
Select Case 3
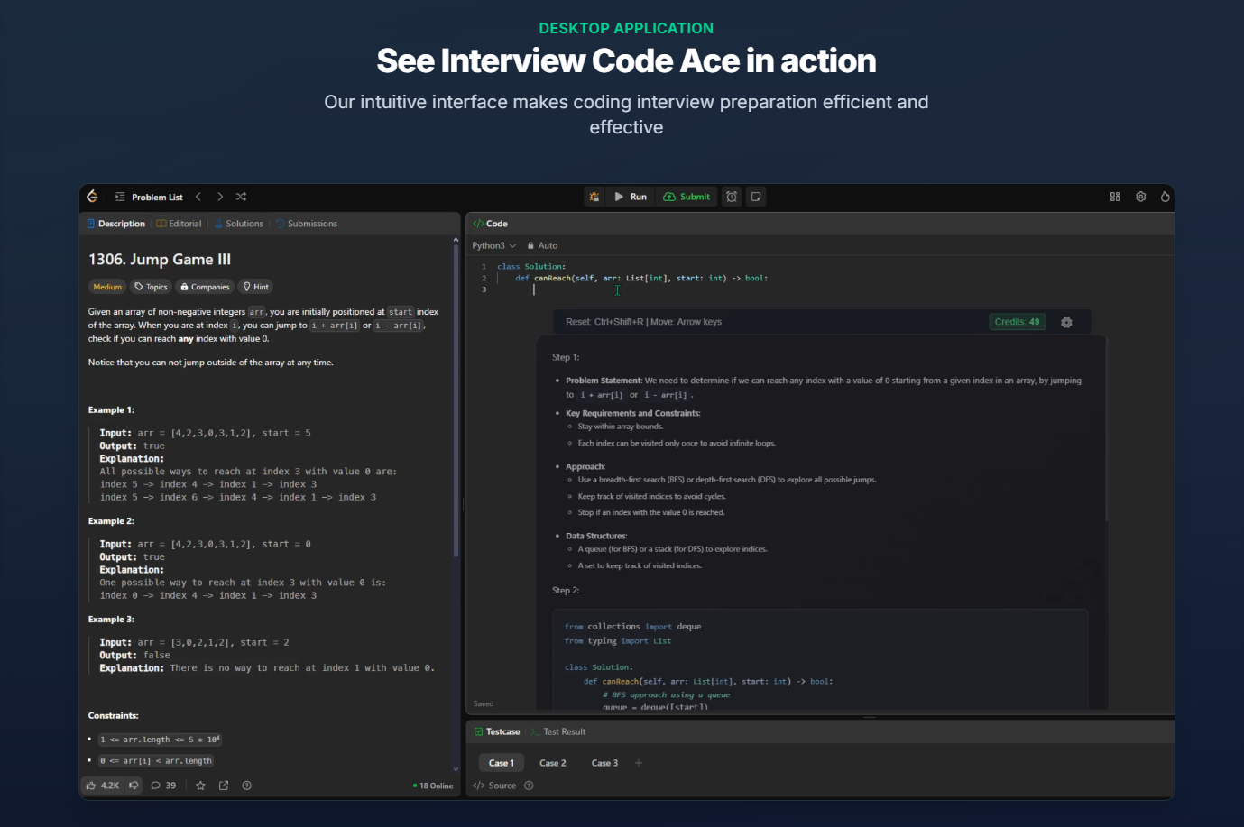[604, 763]
